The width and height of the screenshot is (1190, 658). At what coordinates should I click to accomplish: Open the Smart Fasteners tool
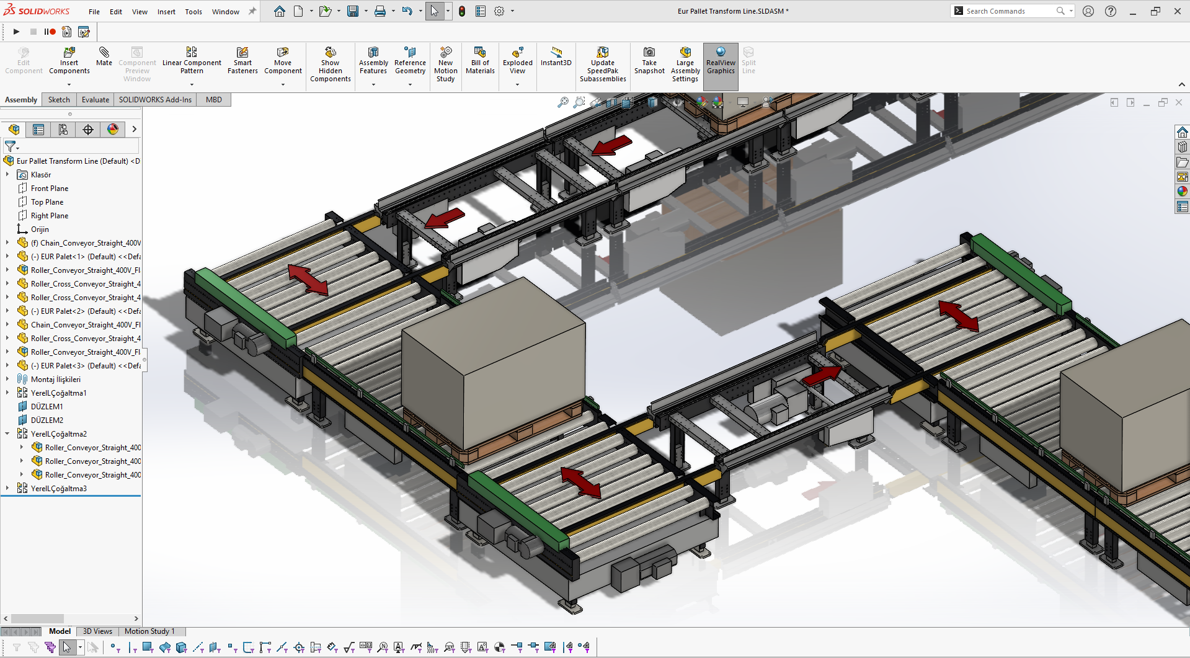click(x=242, y=53)
